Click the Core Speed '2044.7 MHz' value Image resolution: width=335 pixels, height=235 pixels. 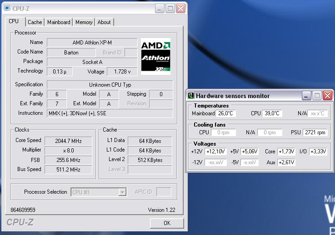tap(68, 141)
